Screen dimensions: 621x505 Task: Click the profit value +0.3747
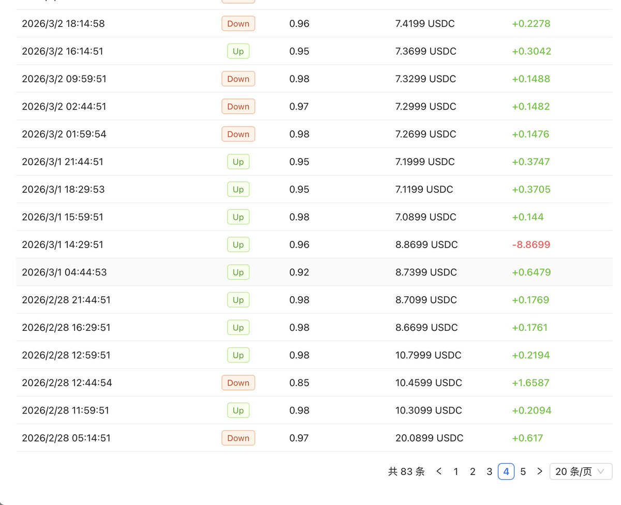point(531,162)
